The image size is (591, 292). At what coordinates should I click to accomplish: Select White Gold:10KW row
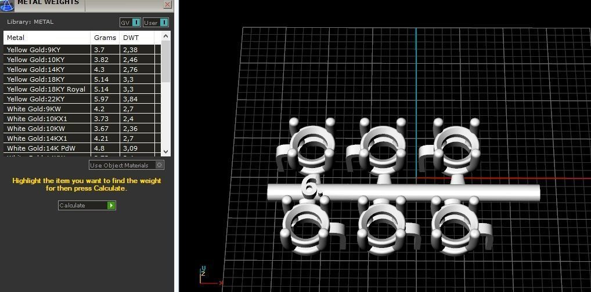tap(82, 128)
